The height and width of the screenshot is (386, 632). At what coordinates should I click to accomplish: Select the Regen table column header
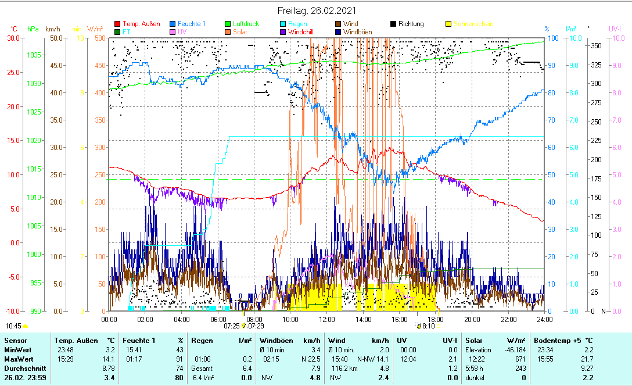[201, 340]
